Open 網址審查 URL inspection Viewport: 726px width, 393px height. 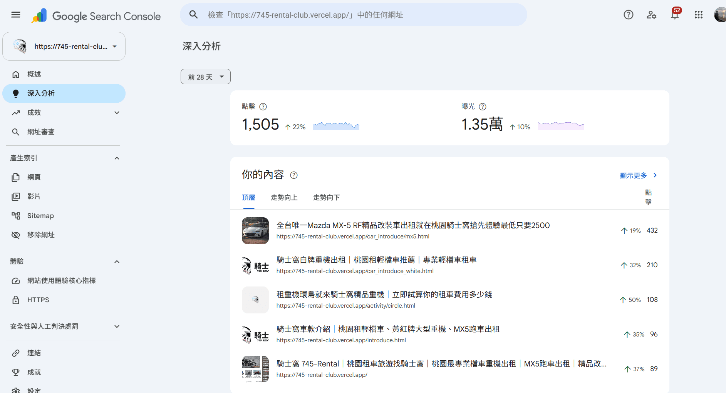click(x=64, y=132)
